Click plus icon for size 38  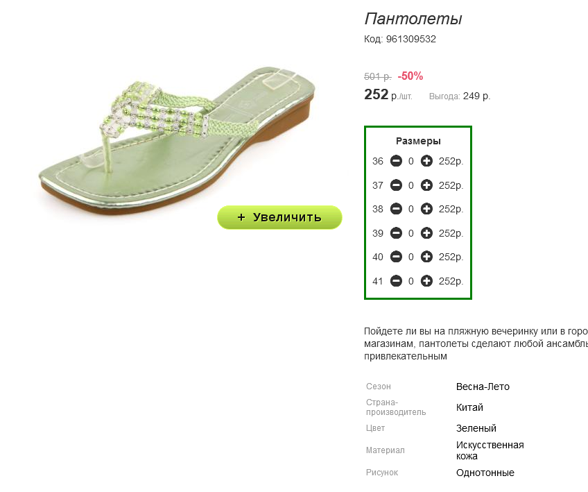coord(426,209)
